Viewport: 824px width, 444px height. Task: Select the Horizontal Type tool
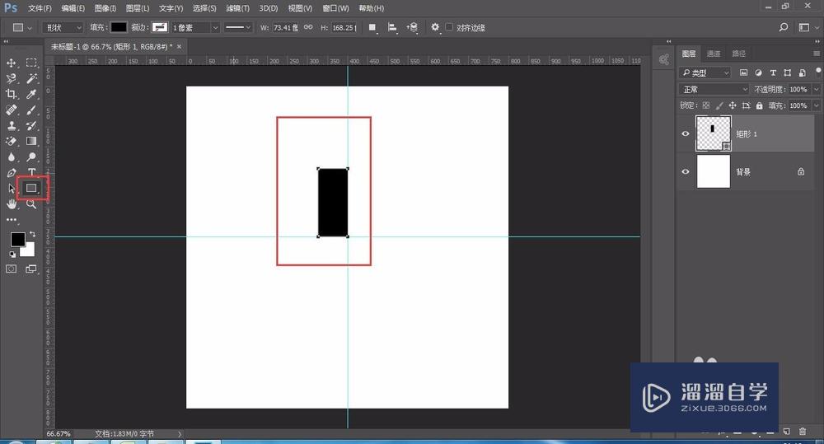(31, 172)
